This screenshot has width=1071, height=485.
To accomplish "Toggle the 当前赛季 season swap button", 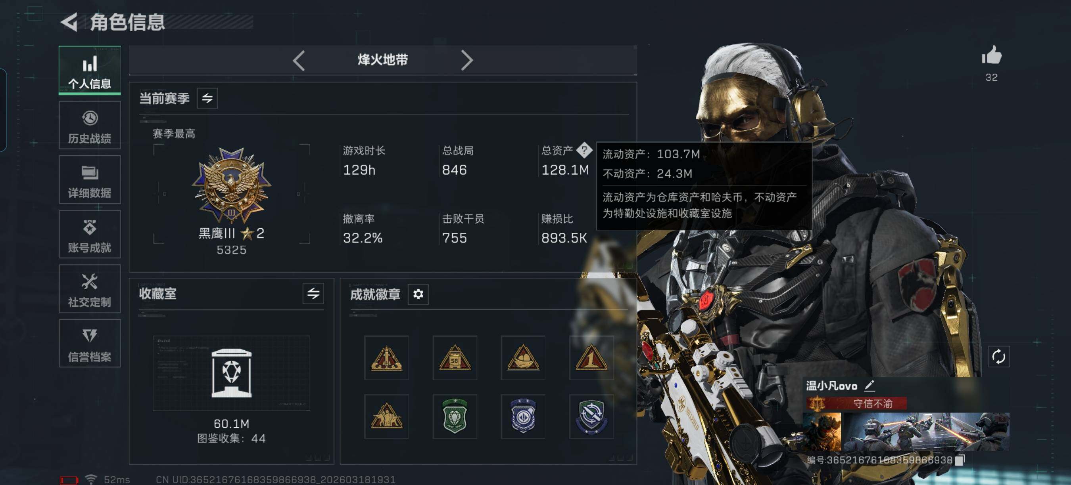I will point(207,98).
